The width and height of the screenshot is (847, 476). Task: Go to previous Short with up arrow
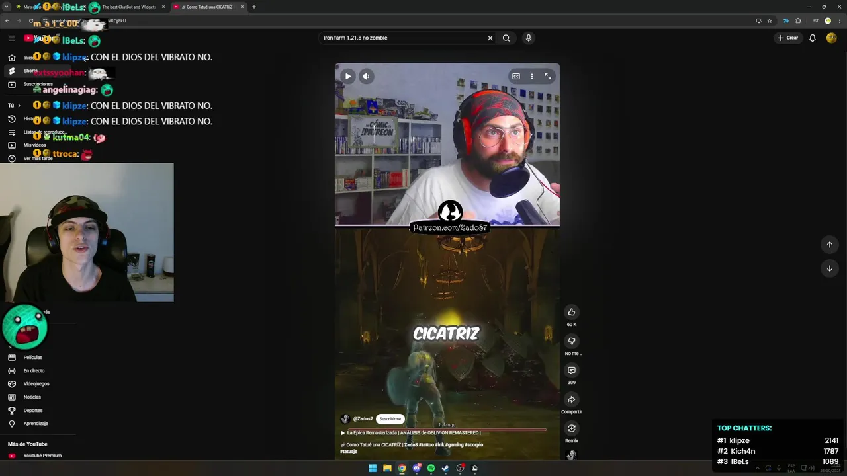pos(829,245)
